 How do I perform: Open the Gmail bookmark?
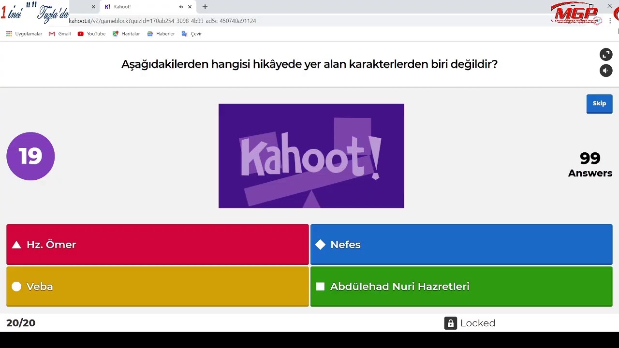point(60,34)
